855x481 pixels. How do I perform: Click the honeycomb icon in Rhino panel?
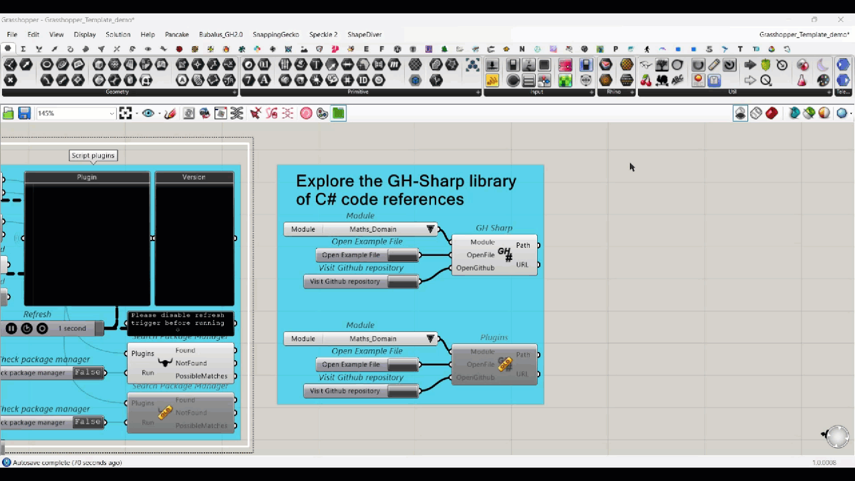pyautogui.click(x=627, y=65)
